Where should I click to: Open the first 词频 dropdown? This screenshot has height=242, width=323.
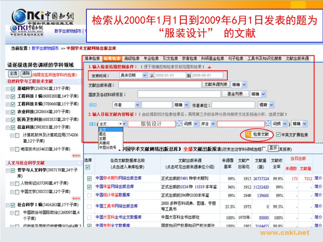coord(191,124)
